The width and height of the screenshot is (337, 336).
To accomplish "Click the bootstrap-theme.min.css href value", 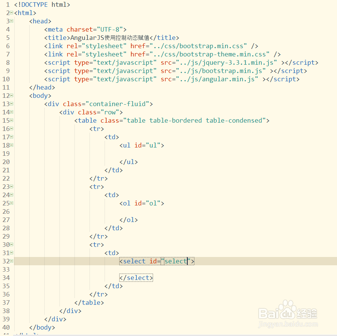I will [209, 54].
